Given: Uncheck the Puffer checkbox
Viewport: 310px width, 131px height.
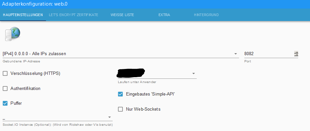Looking at the screenshot, I should pyautogui.click(x=5, y=103).
